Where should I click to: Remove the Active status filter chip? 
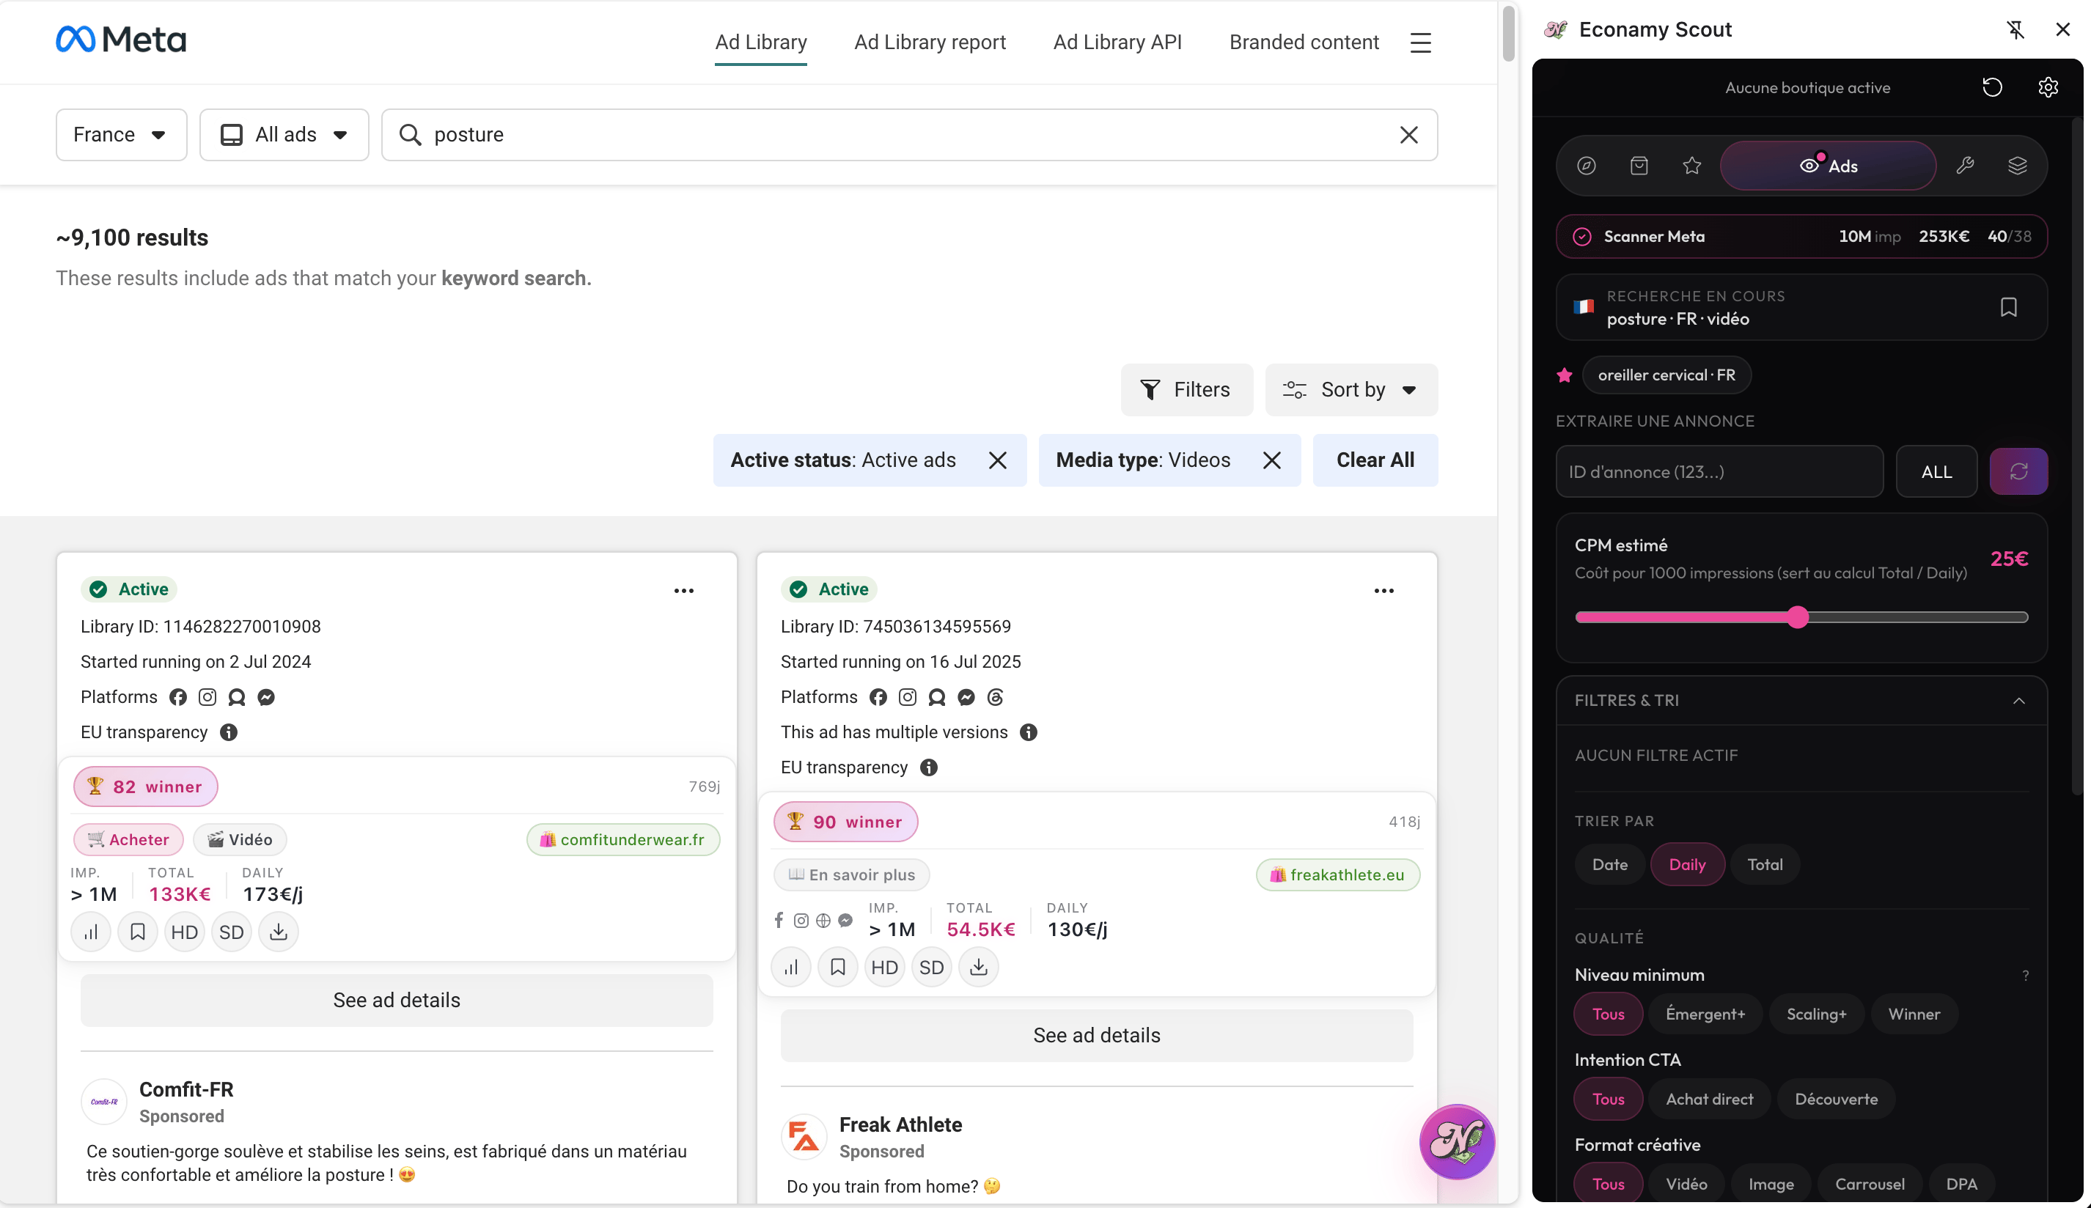pyautogui.click(x=998, y=460)
